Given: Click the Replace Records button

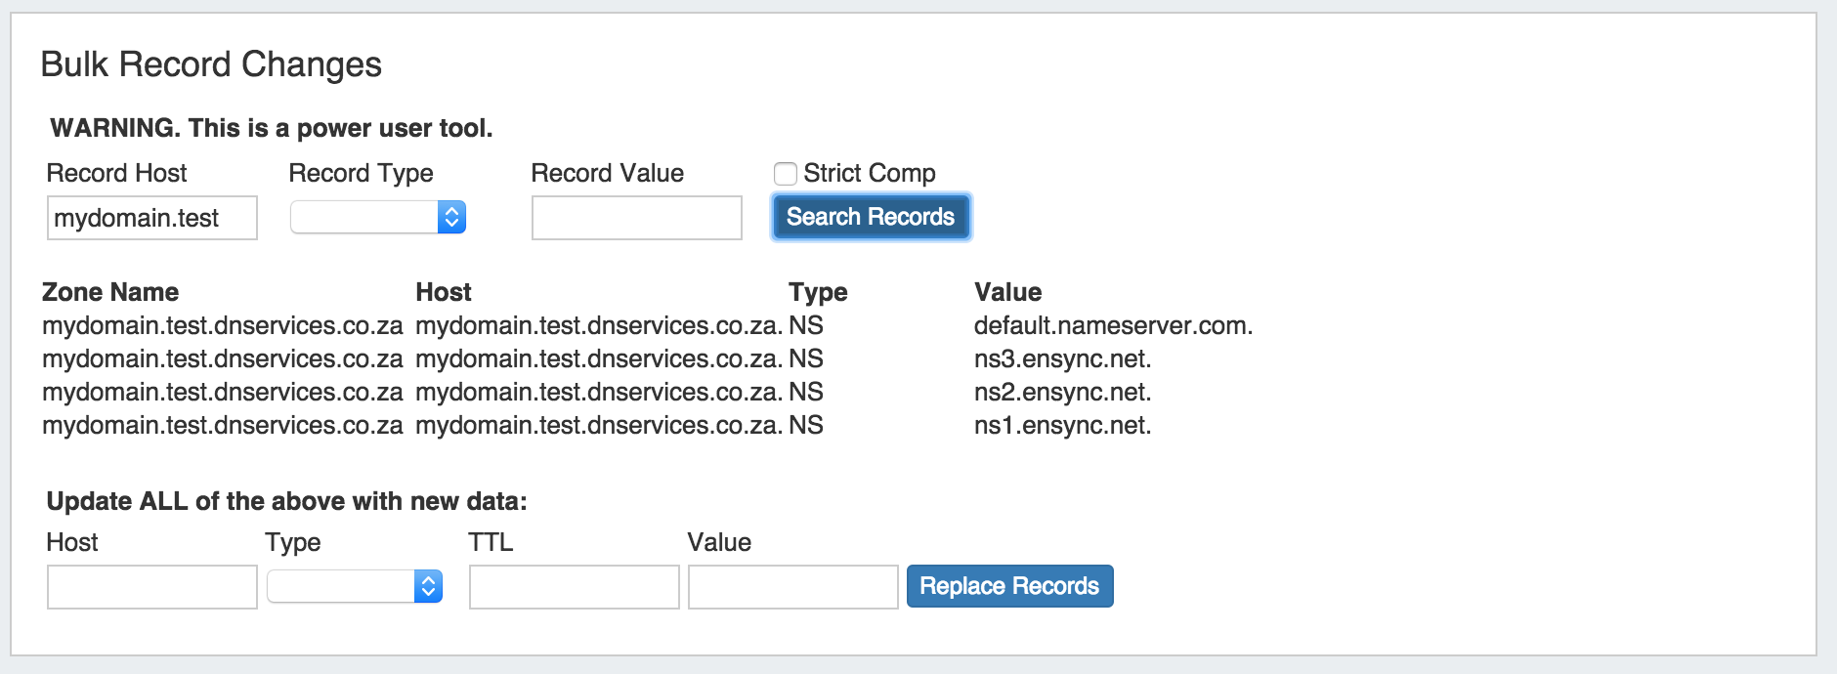Looking at the screenshot, I should [x=1009, y=586].
